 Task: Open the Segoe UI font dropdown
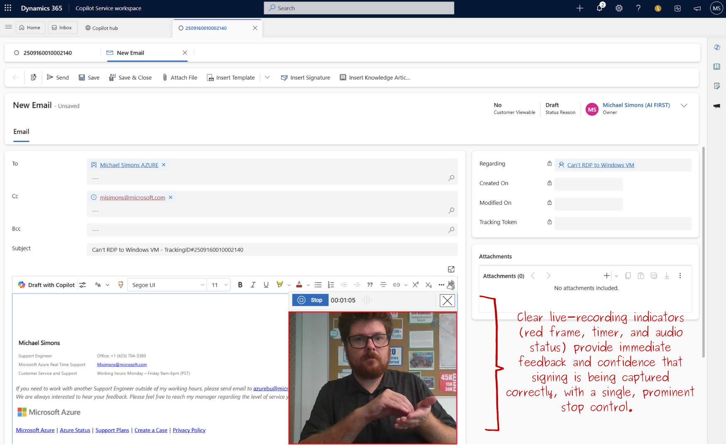(167, 285)
